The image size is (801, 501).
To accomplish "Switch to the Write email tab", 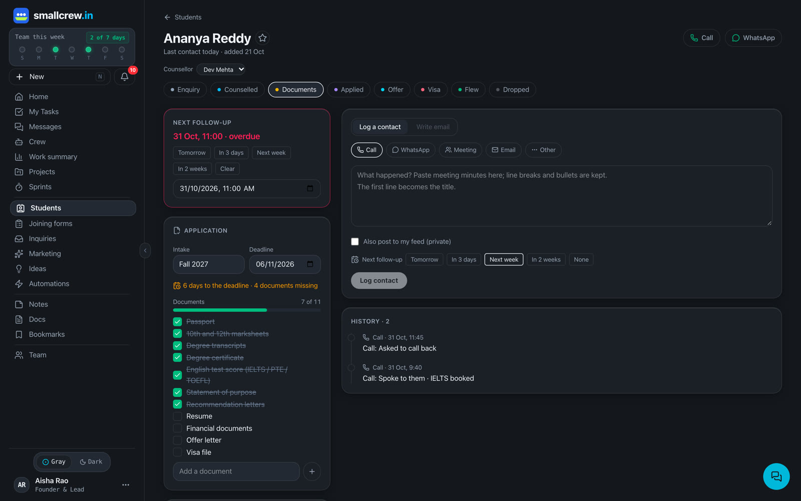I will (433, 127).
